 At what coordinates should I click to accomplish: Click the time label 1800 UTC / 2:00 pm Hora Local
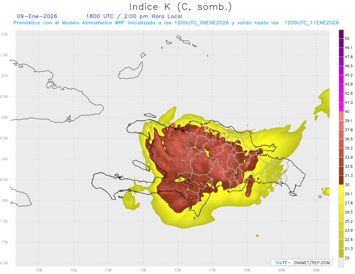134,16
